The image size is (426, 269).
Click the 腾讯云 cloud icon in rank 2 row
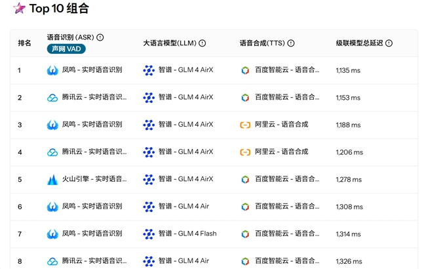(52, 98)
